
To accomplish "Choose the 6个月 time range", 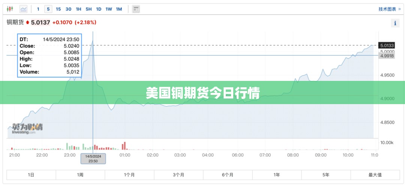I will click(228, 175).
